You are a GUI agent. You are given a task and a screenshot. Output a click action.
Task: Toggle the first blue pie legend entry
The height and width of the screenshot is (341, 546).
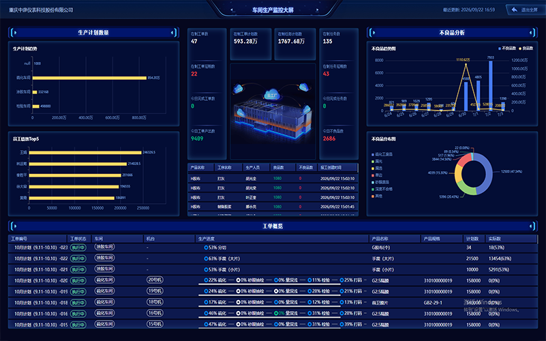coord(382,154)
